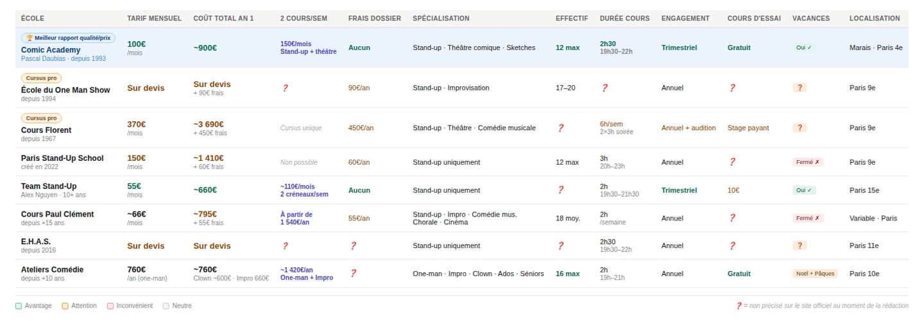Click the 'Annuel + audition' engagement cell
Image resolution: width=924 pixels, height=330 pixels.
[x=689, y=128]
